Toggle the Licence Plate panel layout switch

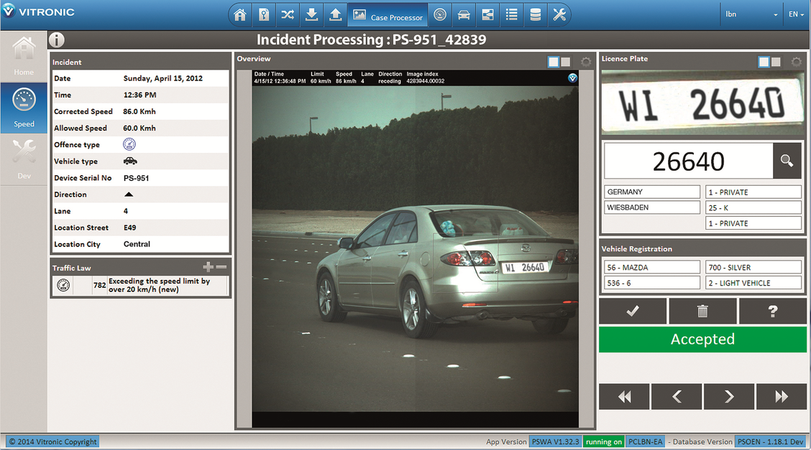(x=769, y=62)
